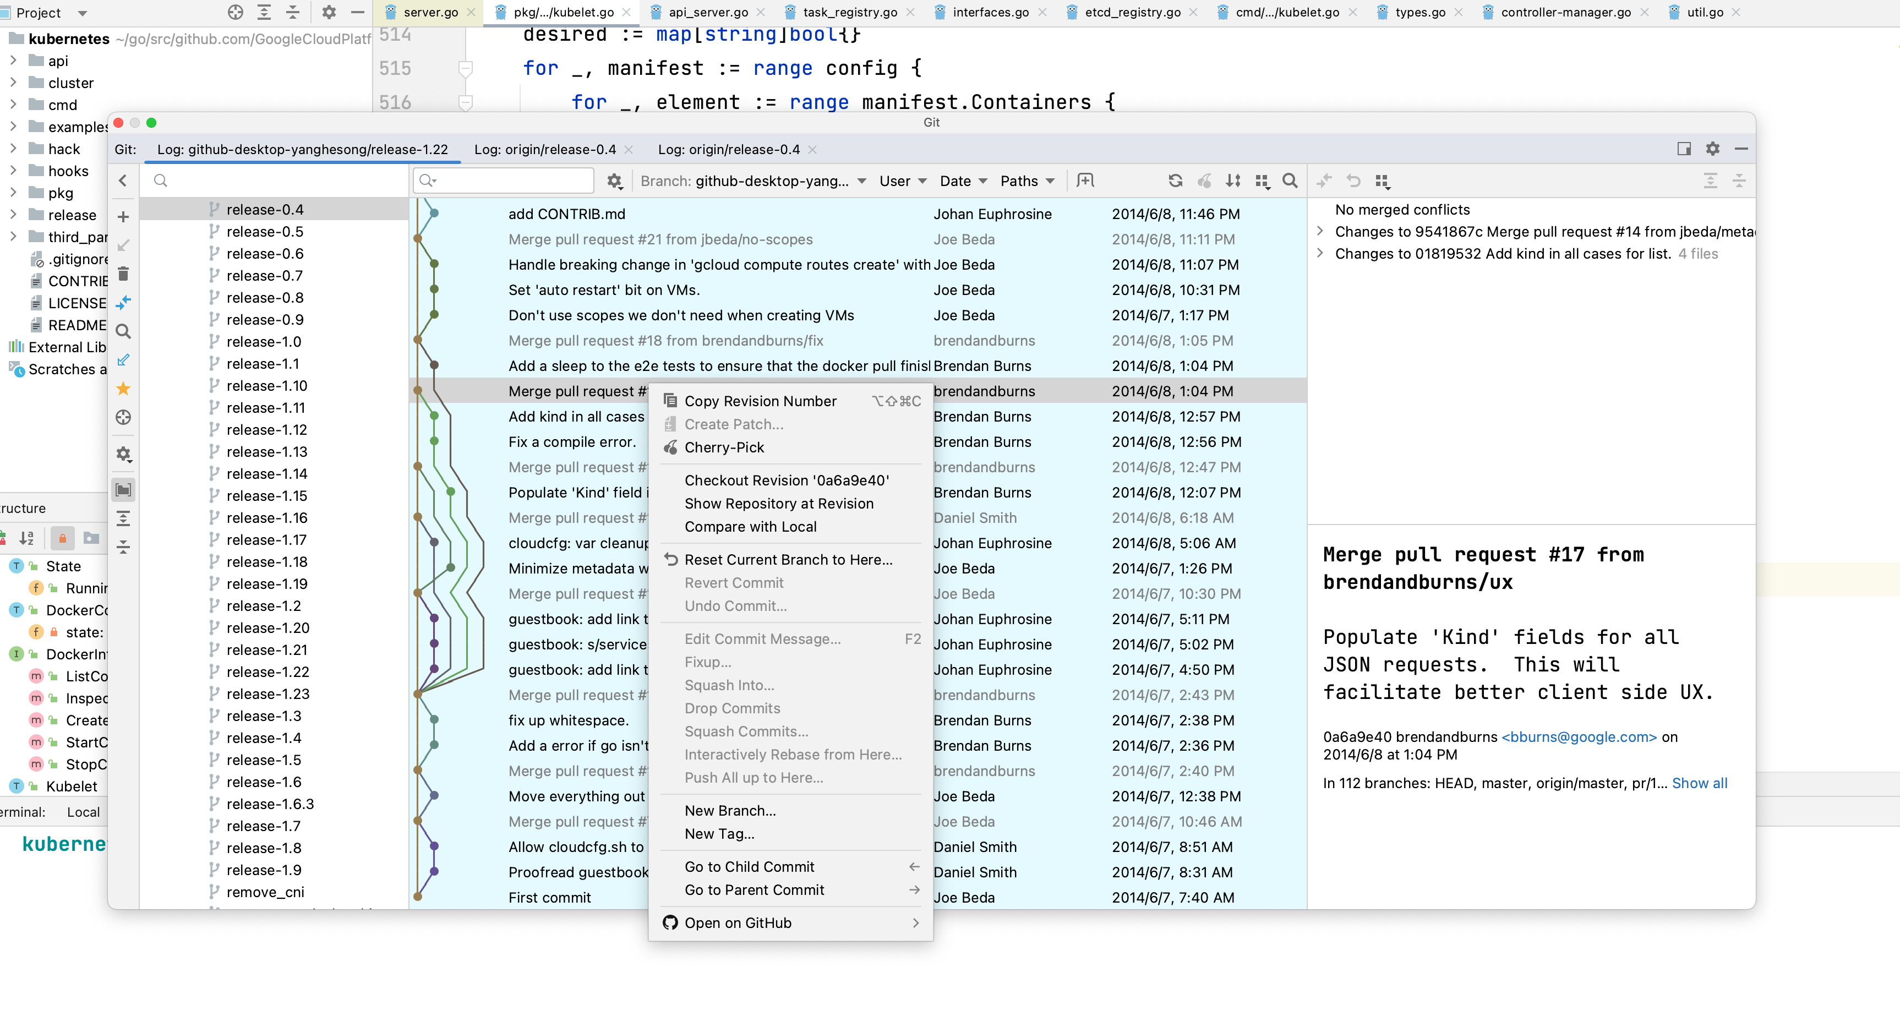This screenshot has height=1016, width=1900.
Task: Click the Navigate Log to Branch Head crosshair icon
Action: point(123,417)
